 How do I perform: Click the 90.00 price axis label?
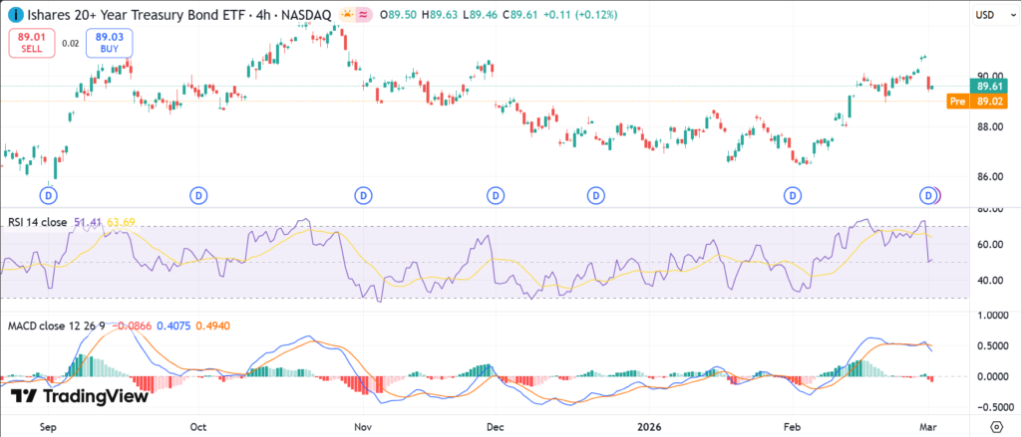click(988, 76)
